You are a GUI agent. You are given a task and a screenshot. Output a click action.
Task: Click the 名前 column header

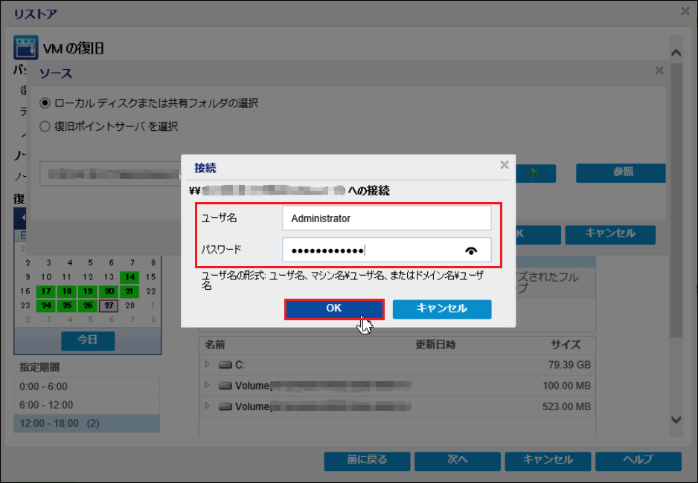pyautogui.click(x=216, y=345)
